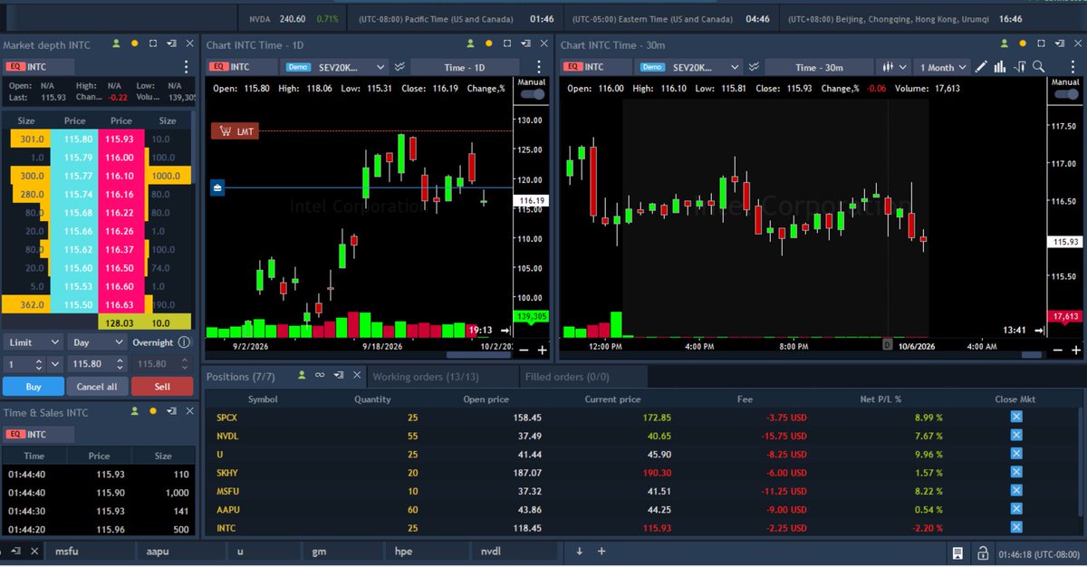Open Limit order type dropdown
The width and height of the screenshot is (1087, 567).
tap(33, 342)
